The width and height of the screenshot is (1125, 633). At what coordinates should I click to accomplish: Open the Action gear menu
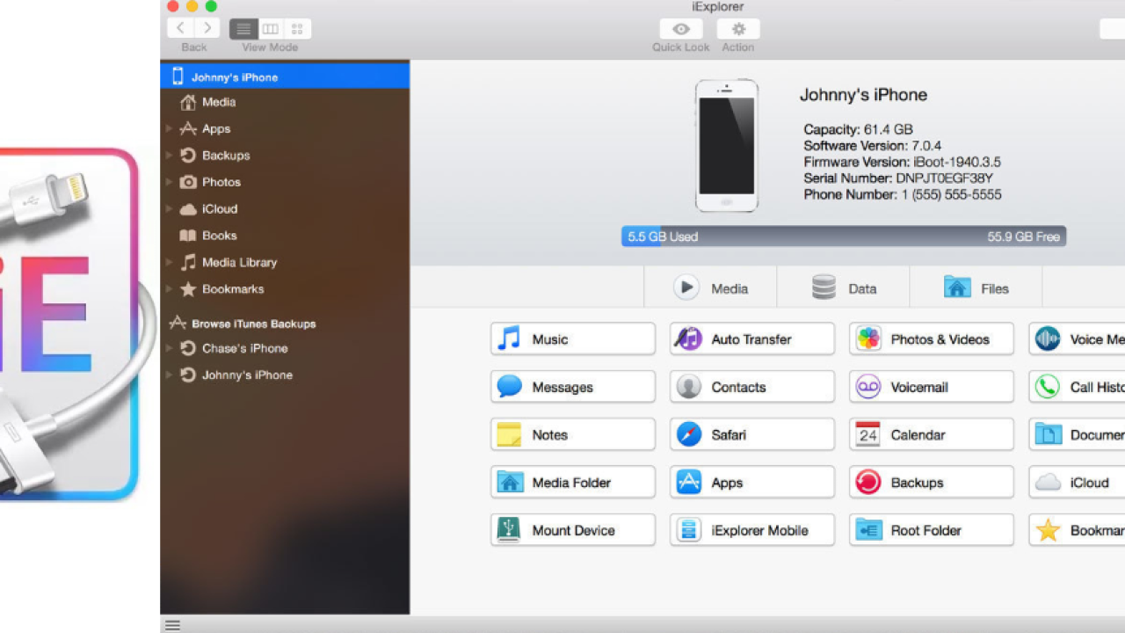[x=738, y=29]
